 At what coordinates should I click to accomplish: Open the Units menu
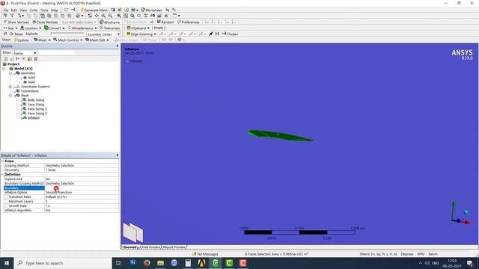(34, 10)
